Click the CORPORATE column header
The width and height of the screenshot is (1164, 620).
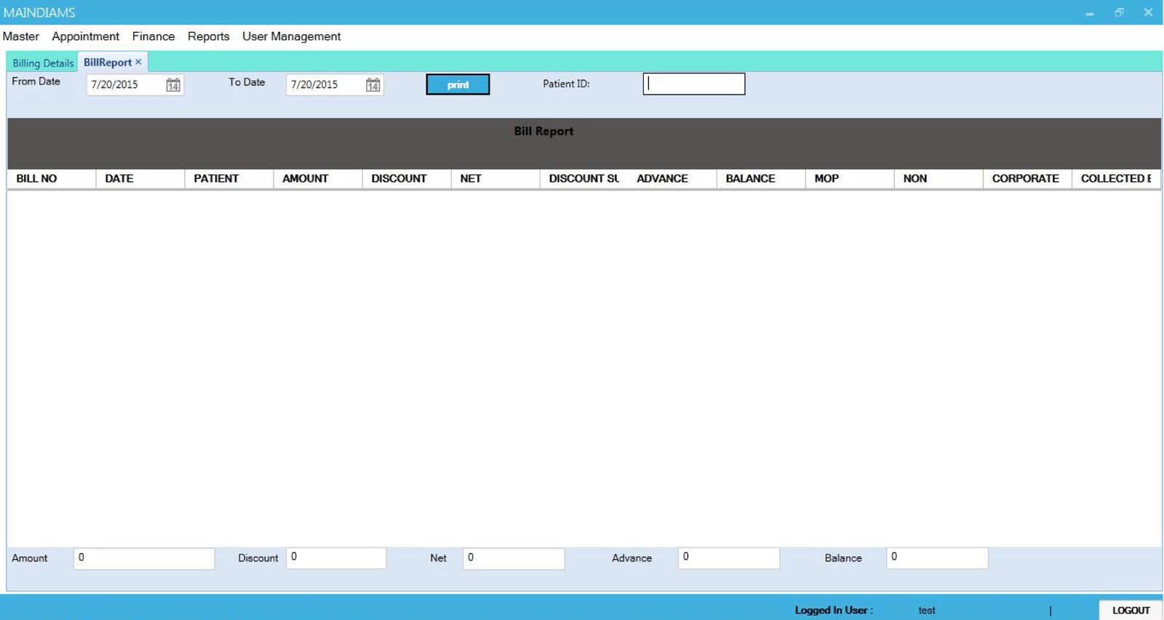[x=1025, y=178]
